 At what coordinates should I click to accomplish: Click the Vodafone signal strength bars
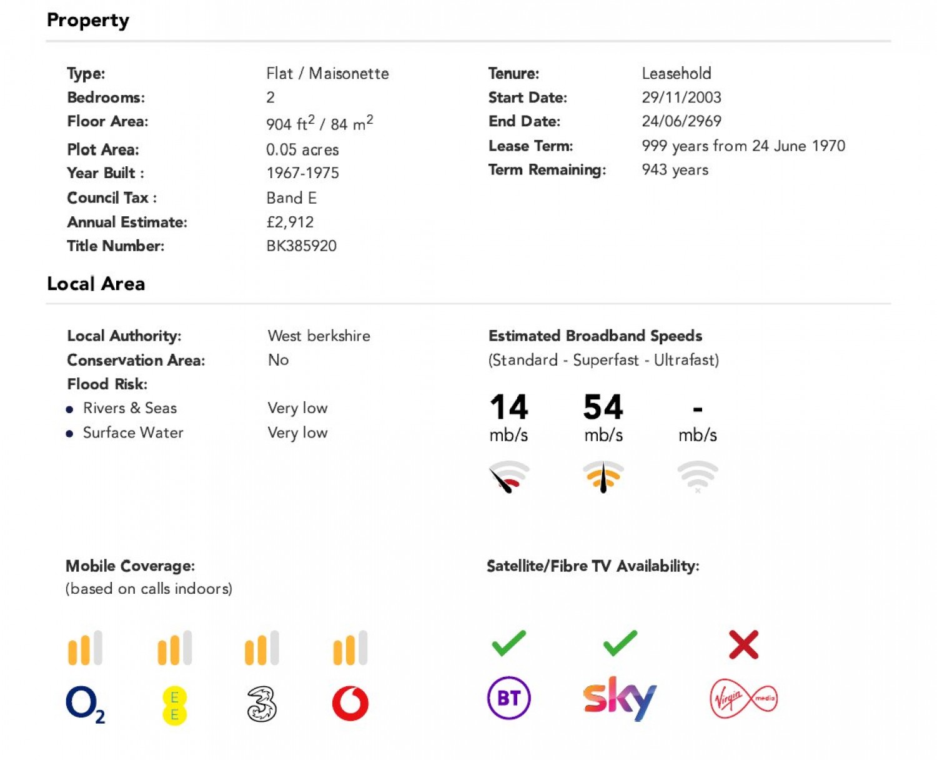coord(350,648)
